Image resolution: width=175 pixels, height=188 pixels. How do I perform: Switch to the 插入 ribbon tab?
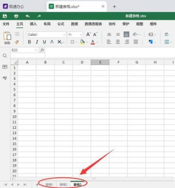click(x=33, y=24)
